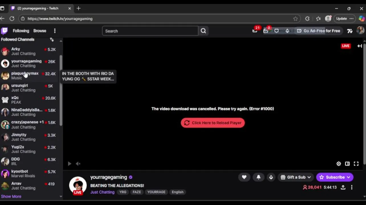Click the search magnifier button
Screen dimensions: 366x205
point(203,31)
